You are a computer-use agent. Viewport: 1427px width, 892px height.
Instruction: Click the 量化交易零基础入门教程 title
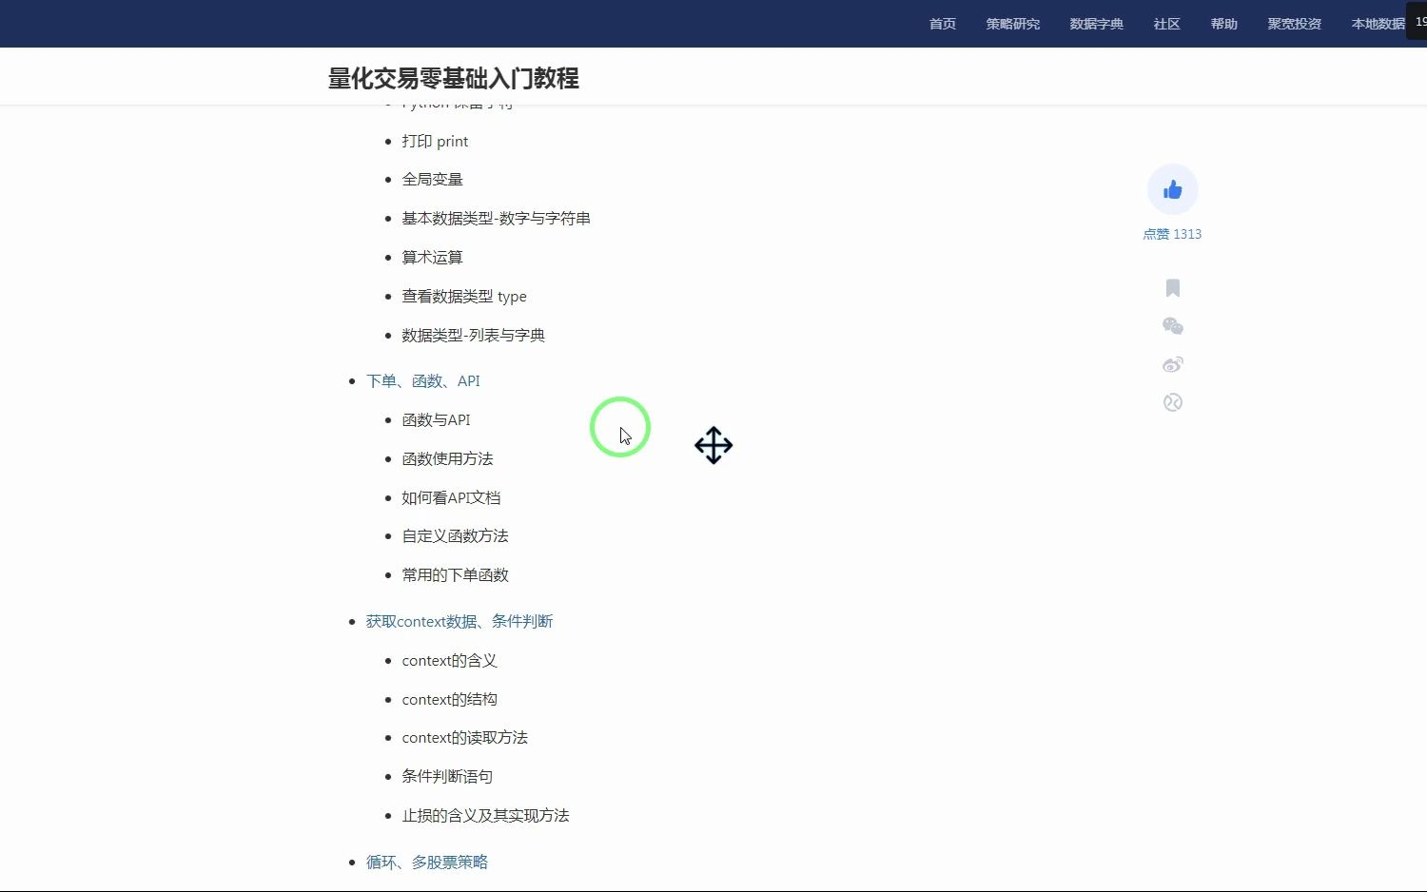pos(454,78)
